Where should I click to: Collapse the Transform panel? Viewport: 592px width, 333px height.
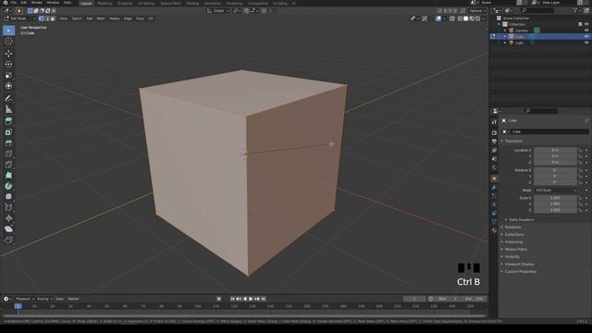point(513,141)
